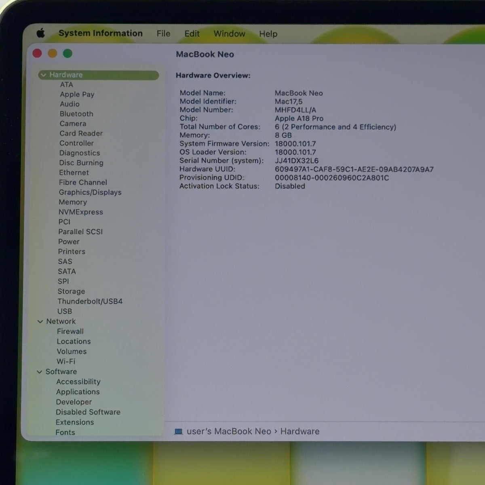This screenshot has width=485, height=485.
Task: Select Disabled Software in the sidebar
Action: pos(88,412)
